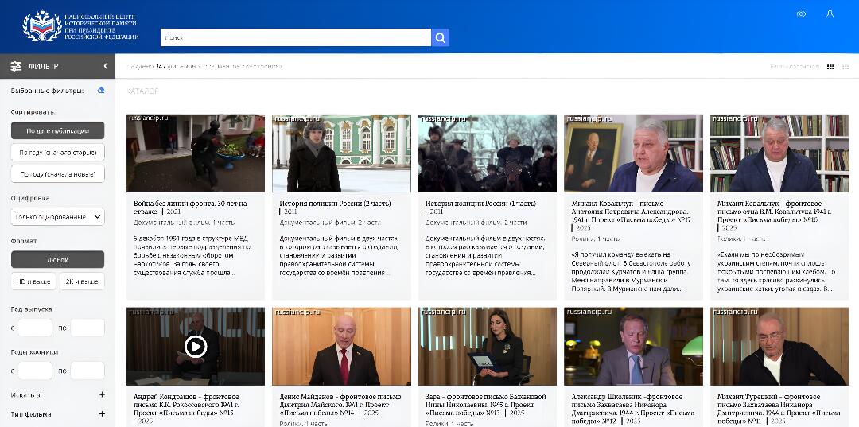Clear selected filters with the eraser icon
Screen dimensions: 859x427
coord(101,91)
